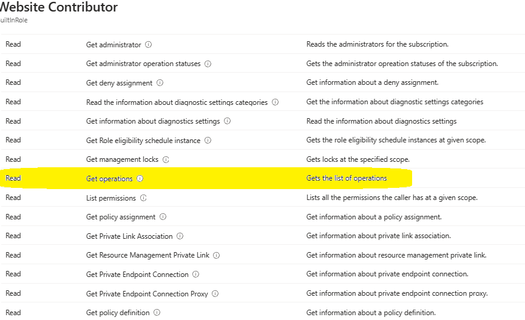
Task: Click the Get information about diagnostics settings entry
Action: [153, 121]
